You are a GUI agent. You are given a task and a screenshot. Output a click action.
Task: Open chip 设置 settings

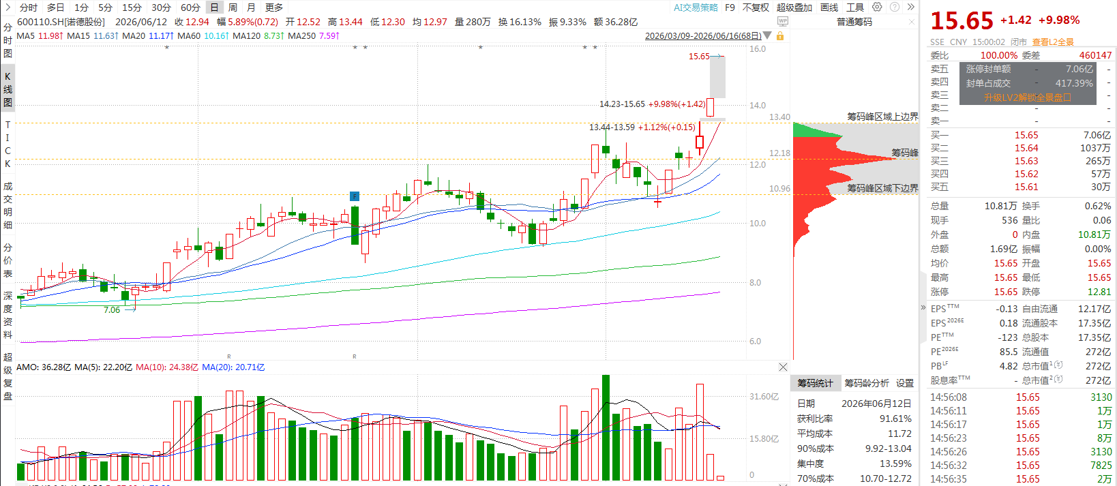click(x=905, y=383)
